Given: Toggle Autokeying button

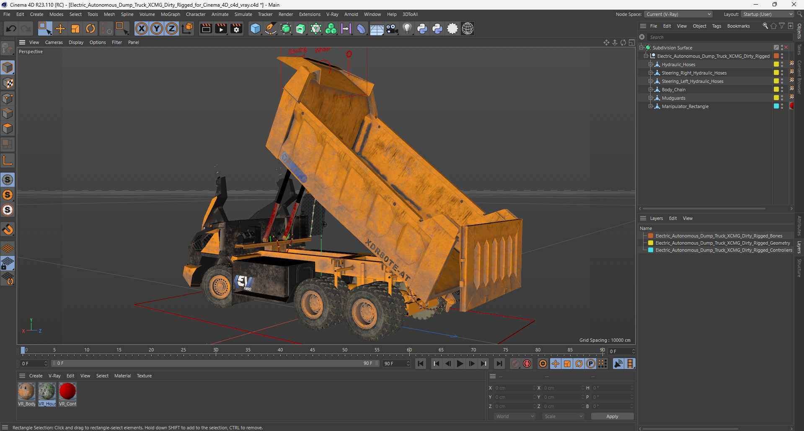Looking at the screenshot, I should pos(527,364).
